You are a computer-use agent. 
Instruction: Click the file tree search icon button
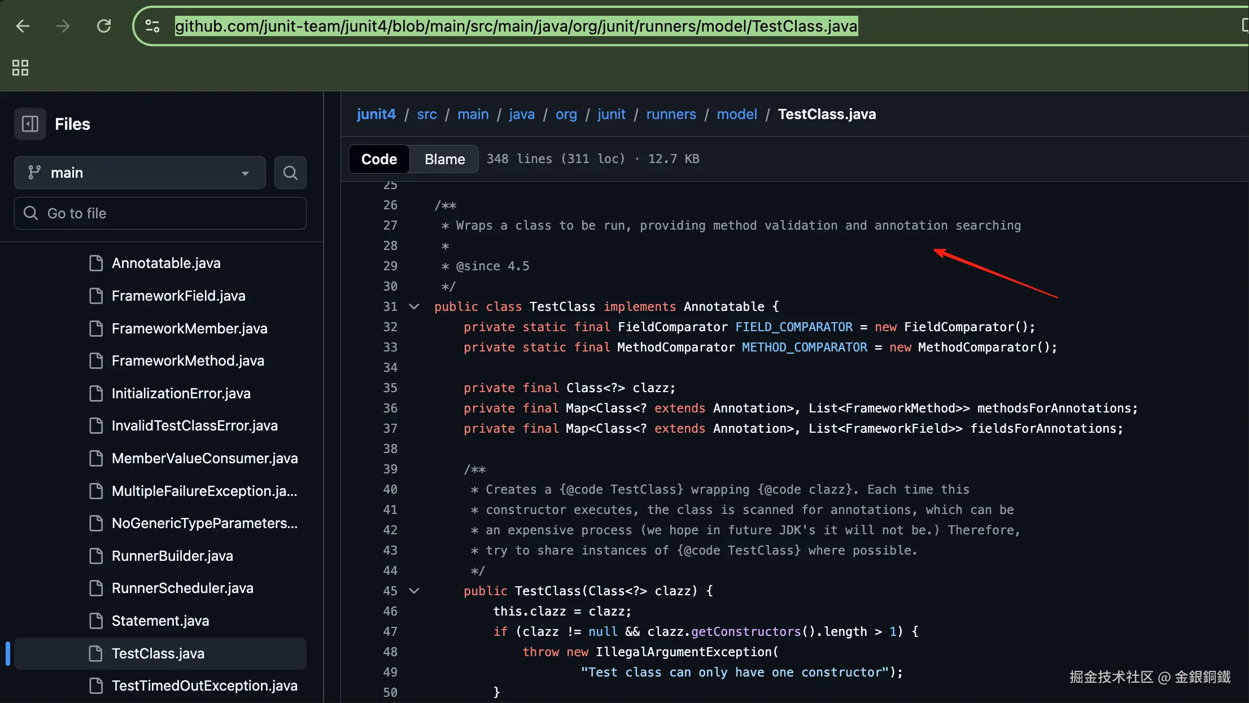click(x=290, y=173)
